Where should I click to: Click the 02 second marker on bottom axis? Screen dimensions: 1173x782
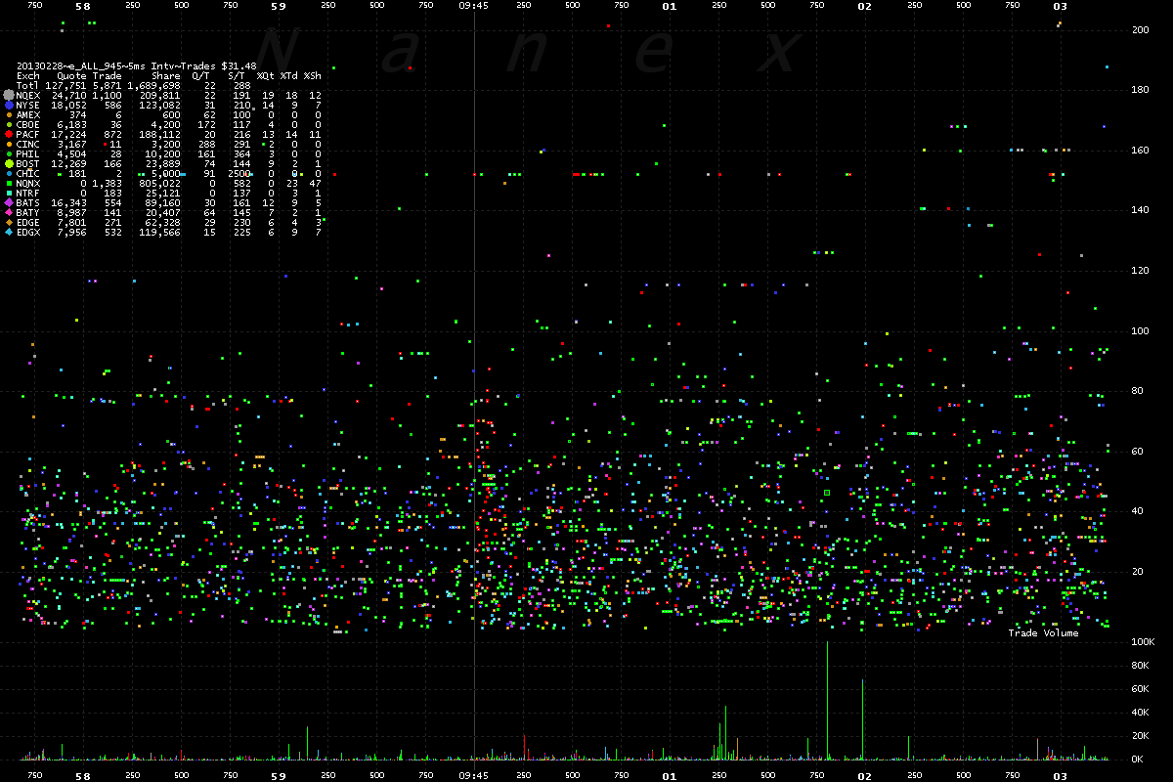[x=864, y=775]
